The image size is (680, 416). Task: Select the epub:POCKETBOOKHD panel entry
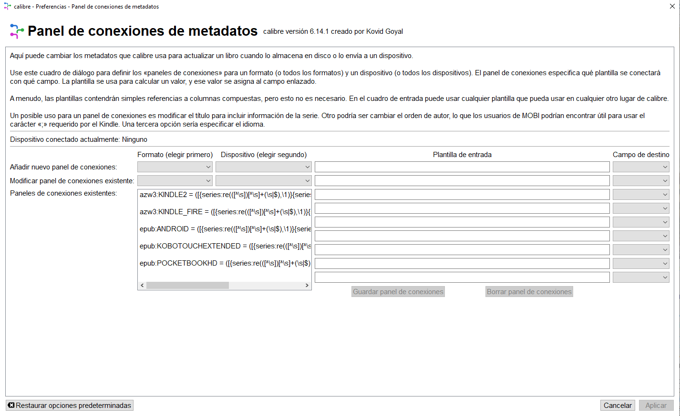click(224, 263)
